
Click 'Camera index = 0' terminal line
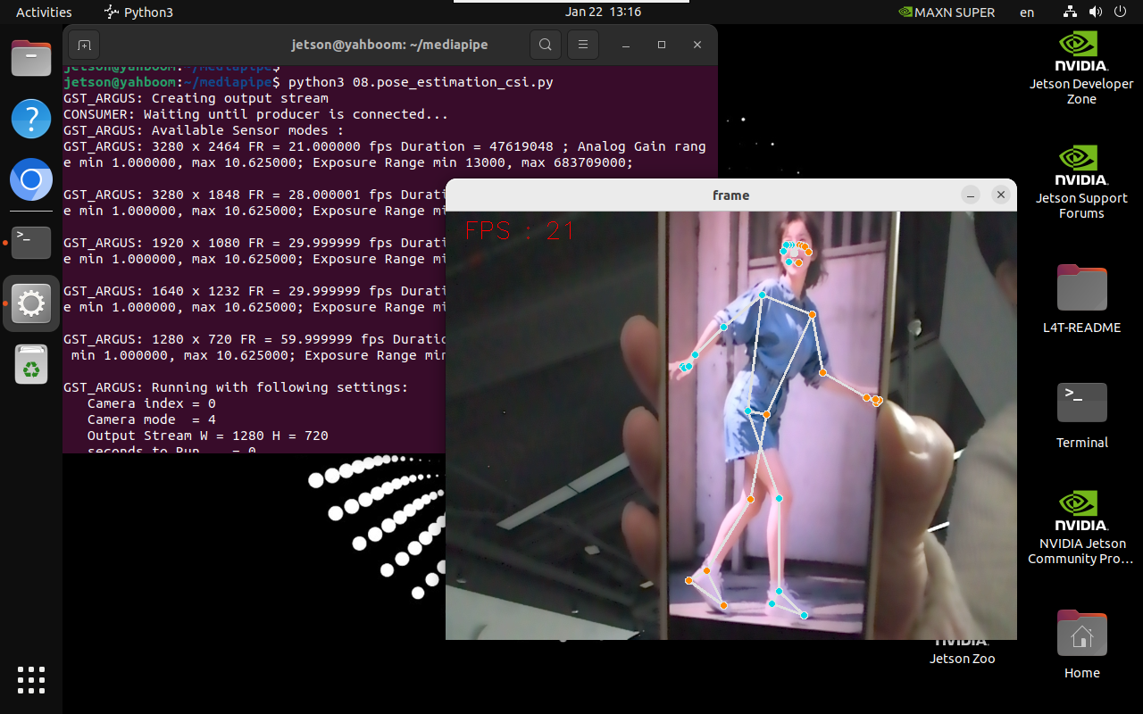click(x=152, y=403)
